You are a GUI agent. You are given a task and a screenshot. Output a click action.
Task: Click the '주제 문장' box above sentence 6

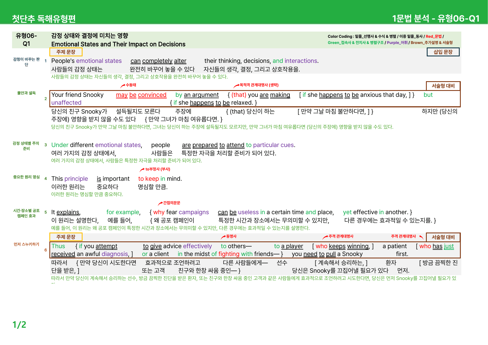tap(66, 237)
